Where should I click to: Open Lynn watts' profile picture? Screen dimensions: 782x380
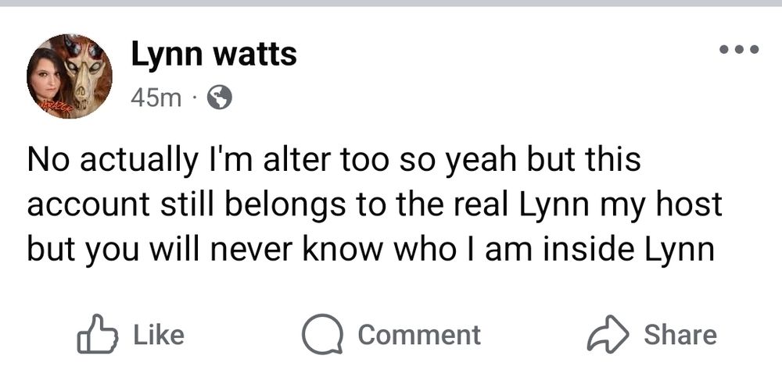click(70, 76)
